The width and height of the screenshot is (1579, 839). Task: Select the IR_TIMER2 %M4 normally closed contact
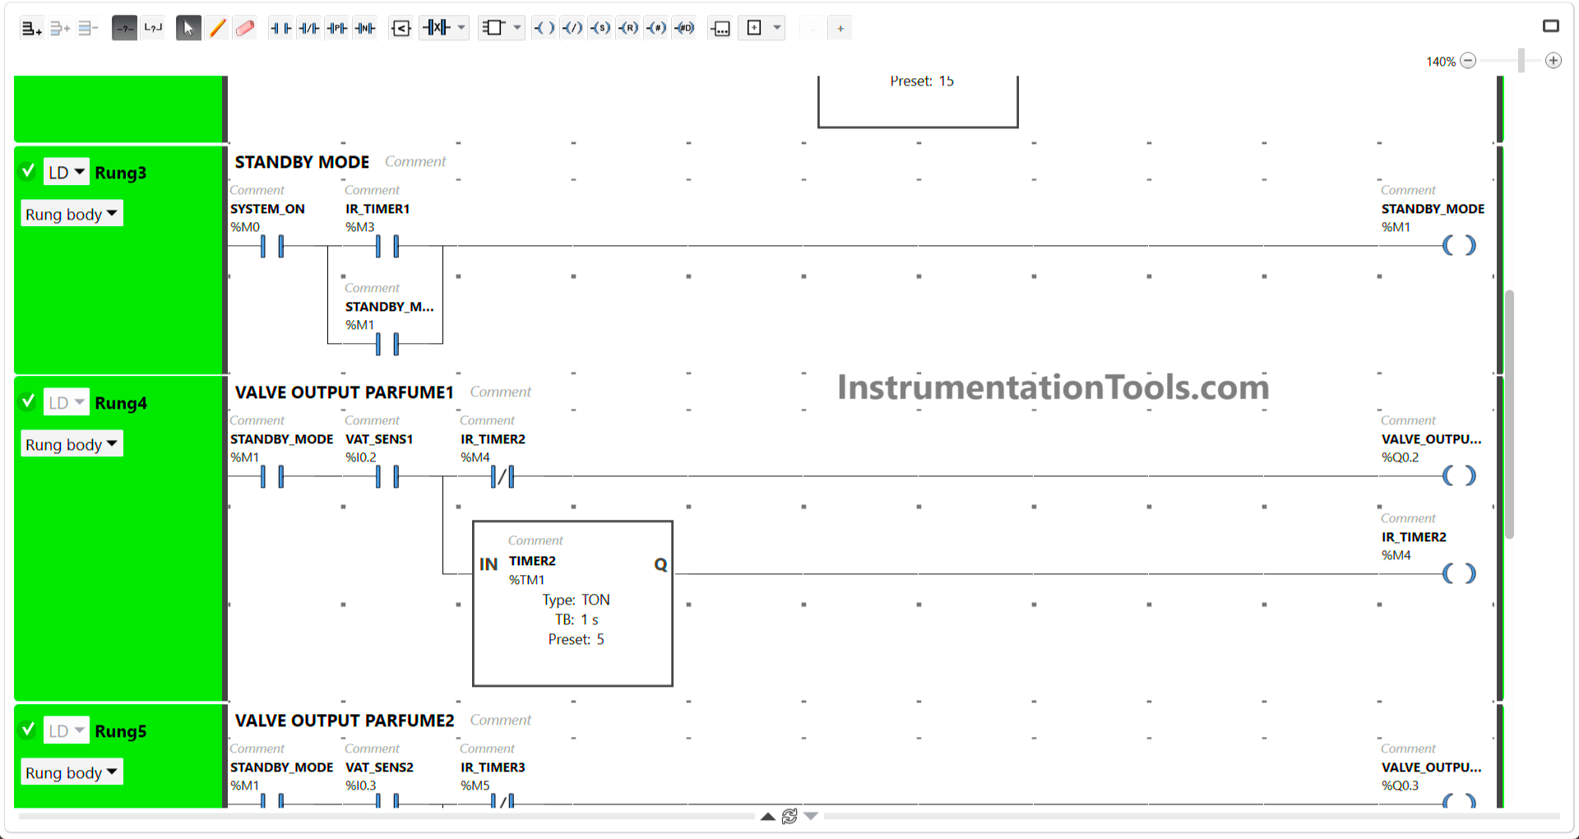tap(502, 476)
